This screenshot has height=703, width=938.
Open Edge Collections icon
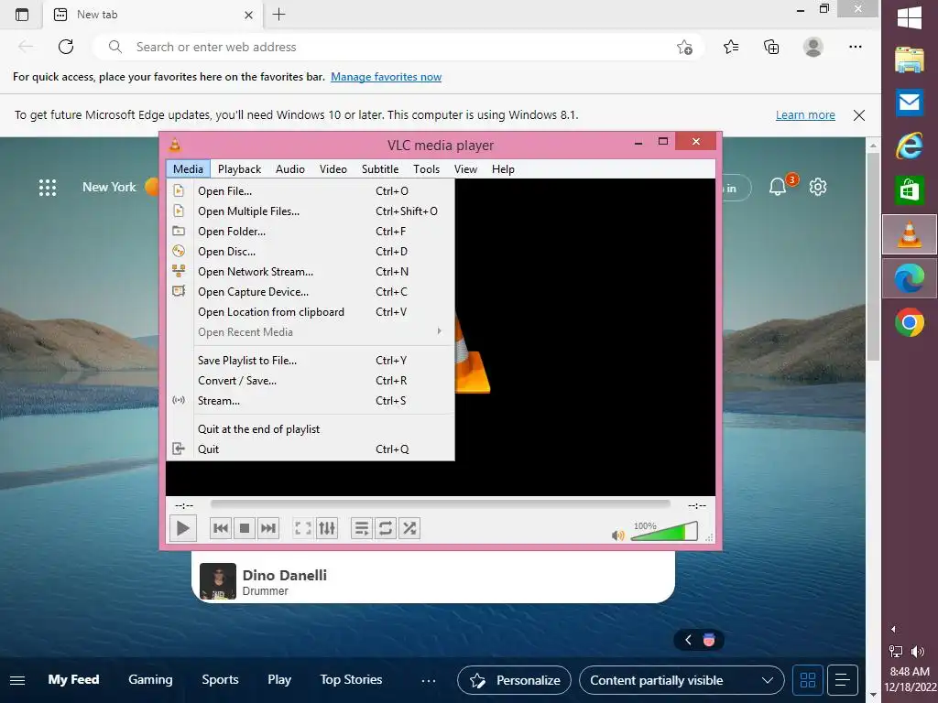771,47
